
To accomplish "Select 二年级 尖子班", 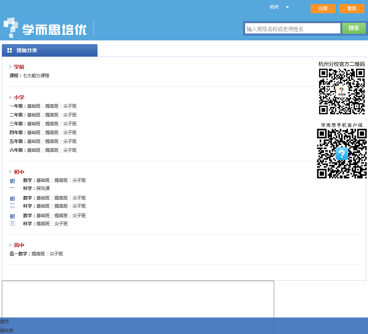I will [70, 115].
